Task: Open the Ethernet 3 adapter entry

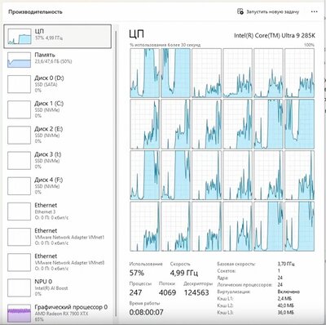Action: pyautogui.click(x=57, y=211)
